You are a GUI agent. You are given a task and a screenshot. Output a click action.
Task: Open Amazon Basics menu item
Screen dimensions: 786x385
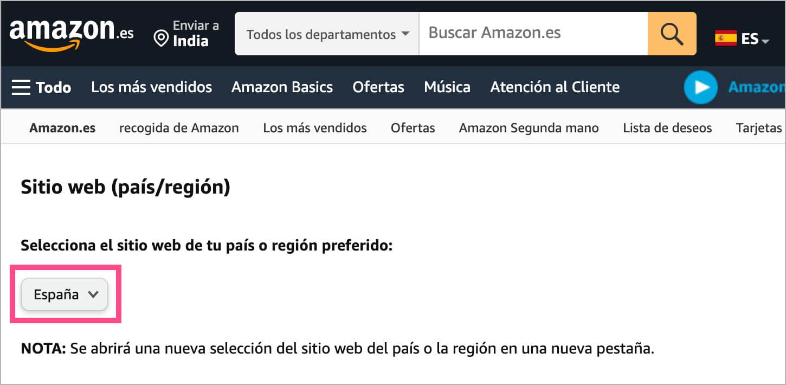[x=282, y=87]
